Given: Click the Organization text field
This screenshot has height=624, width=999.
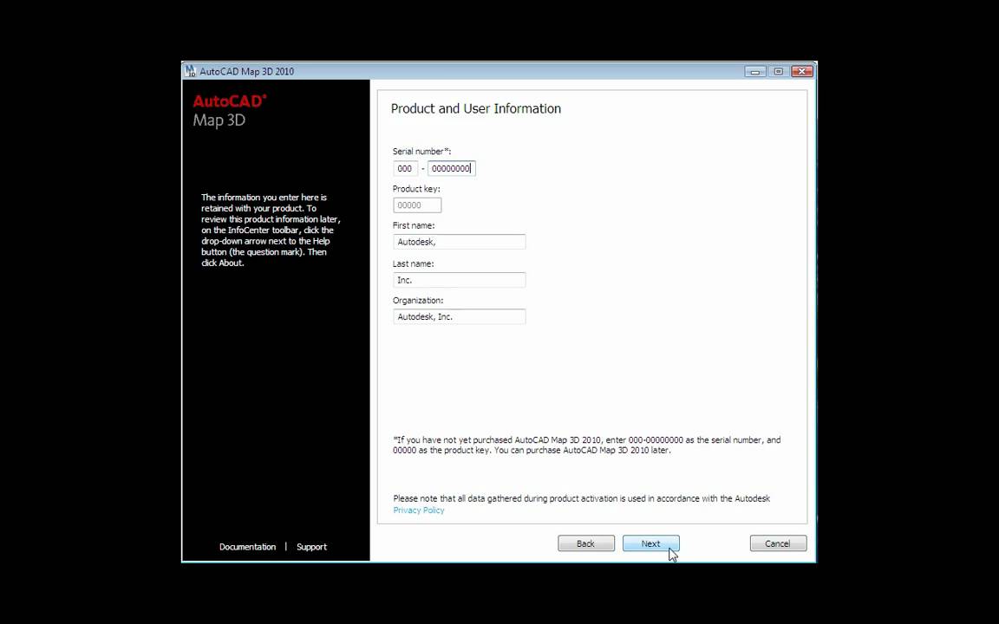Looking at the screenshot, I should coord(460,316).
